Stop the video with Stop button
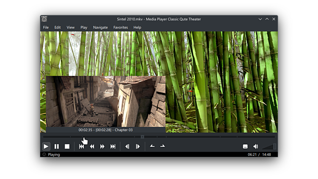The height and width of the screenshot is (179, 318). (67, 146)
